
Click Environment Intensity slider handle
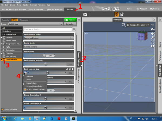point(45,64)
